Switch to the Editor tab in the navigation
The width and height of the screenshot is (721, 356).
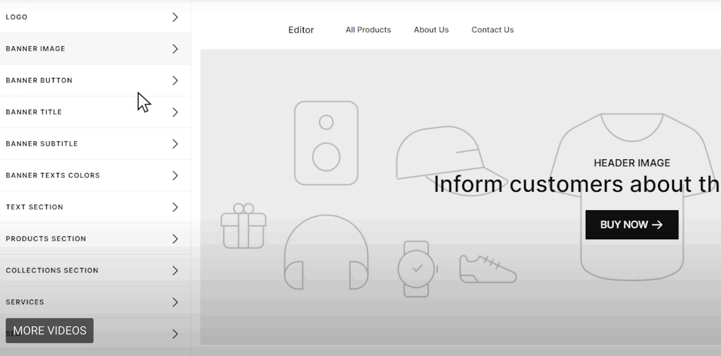(301, 30)
